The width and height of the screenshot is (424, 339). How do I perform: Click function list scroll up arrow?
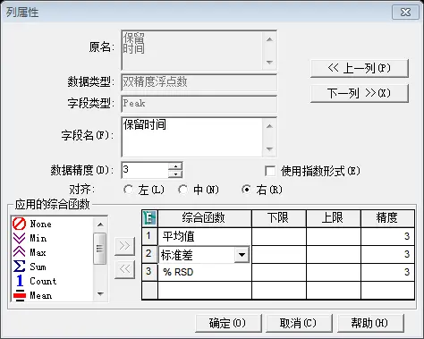(100, 225)
